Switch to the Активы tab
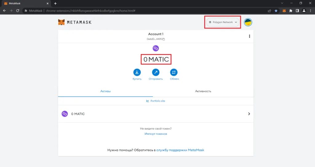 pyautogui.click(x=106, y=91)
